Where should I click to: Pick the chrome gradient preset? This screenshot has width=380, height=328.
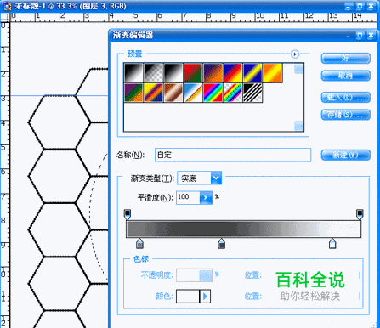point(193,93)
